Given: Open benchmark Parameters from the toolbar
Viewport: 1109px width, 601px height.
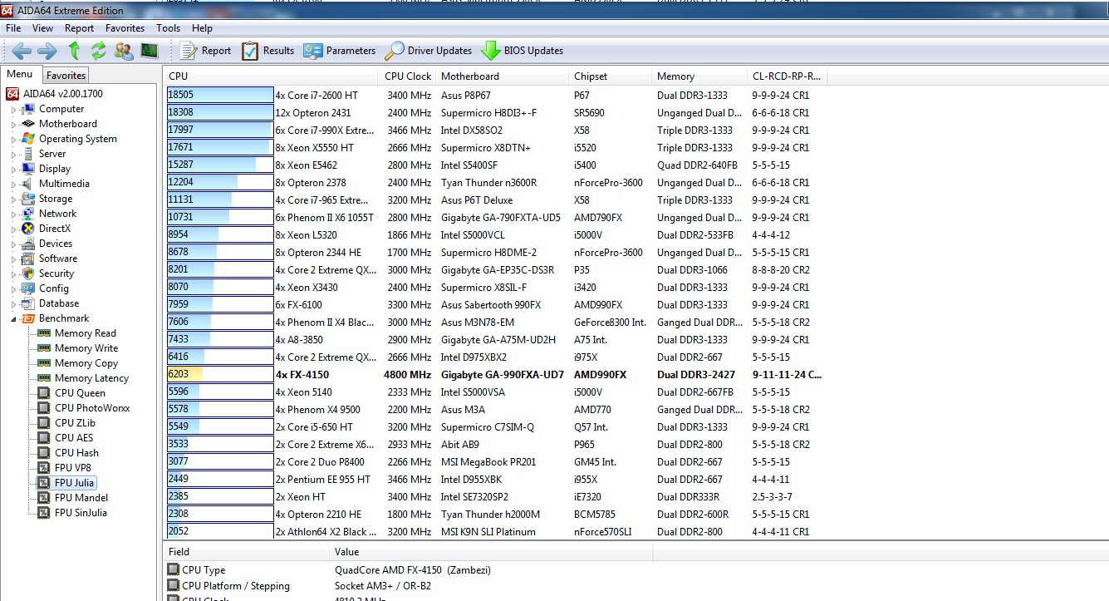Looking at the screenshot, I should click(x=339, y=51).
